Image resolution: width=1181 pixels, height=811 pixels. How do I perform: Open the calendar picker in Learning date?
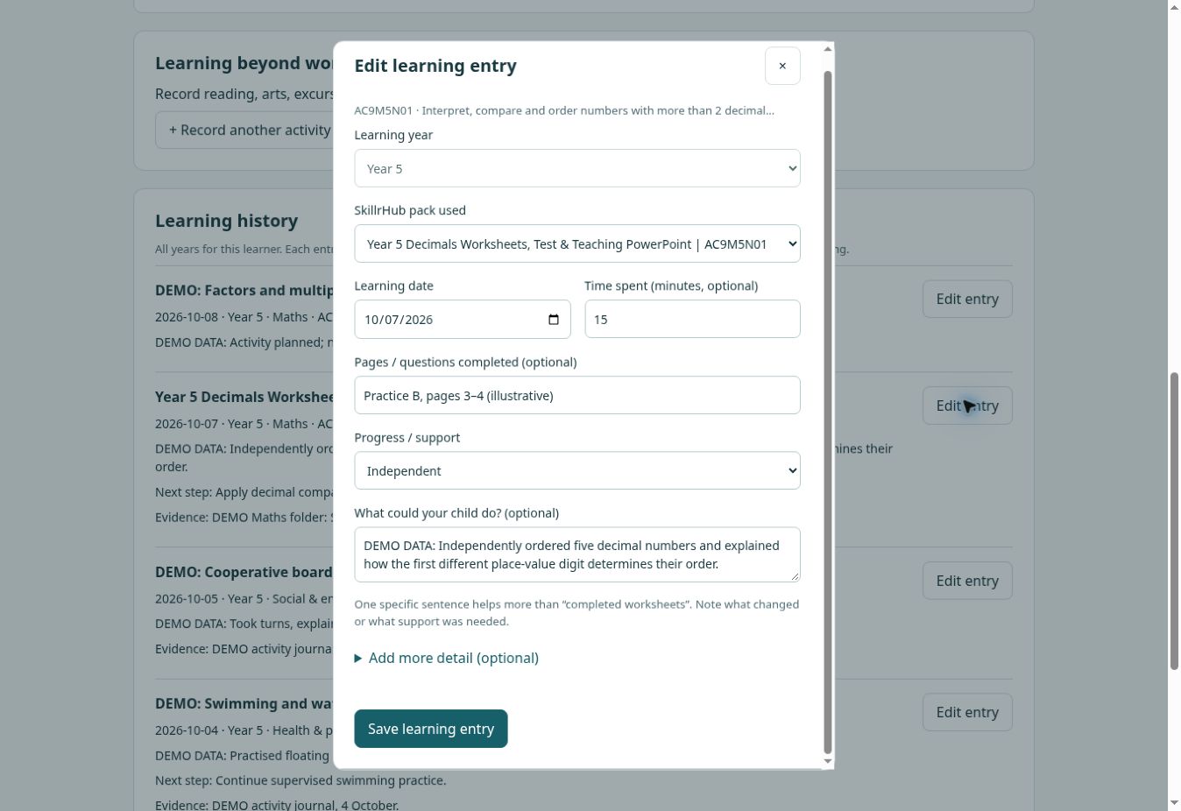pyautogui.click(x=553, y=320)
